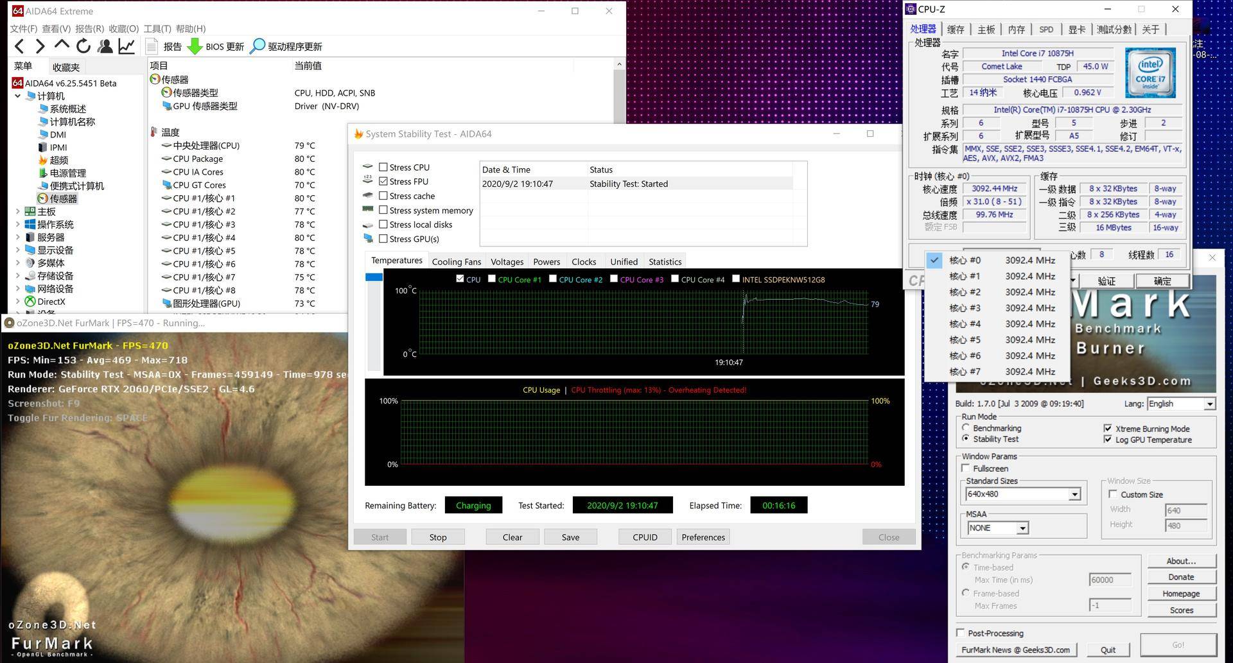Click the DirectX Xbox icon in tree
The image size is (1233, 663).
(x=30, y=302)
